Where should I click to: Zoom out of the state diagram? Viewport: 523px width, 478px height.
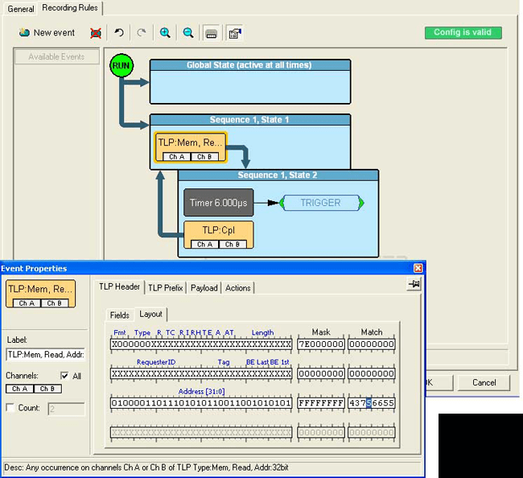[x=187, y=33]
